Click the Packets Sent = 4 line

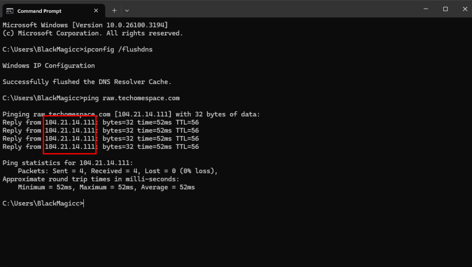pos(118,171)
